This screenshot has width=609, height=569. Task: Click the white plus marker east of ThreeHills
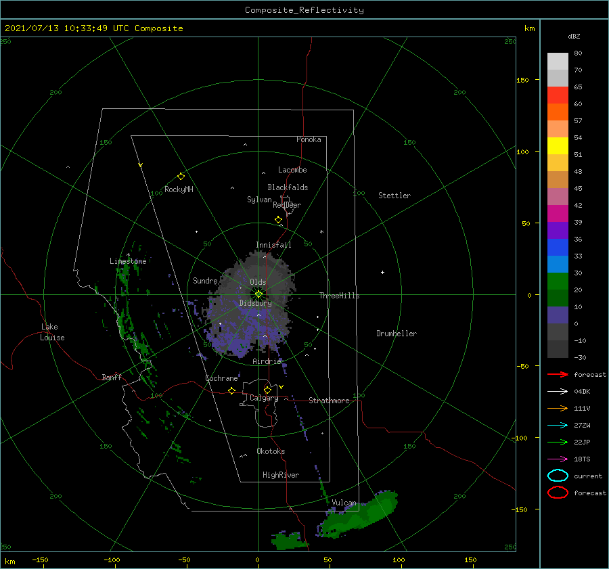coord(382,272)
